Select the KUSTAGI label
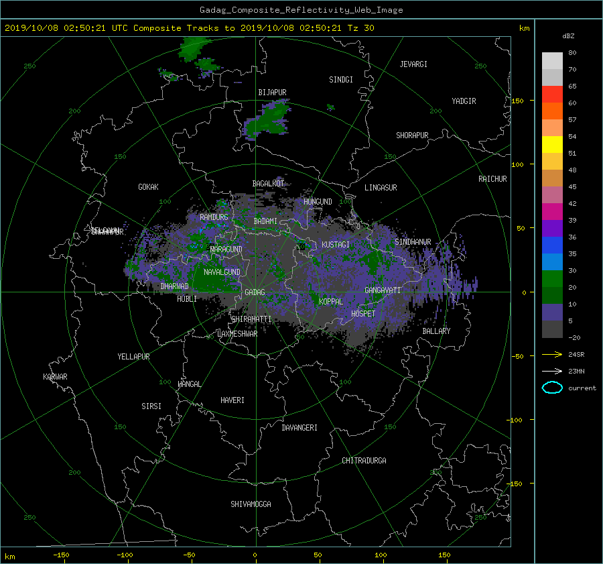 [336, 245]
